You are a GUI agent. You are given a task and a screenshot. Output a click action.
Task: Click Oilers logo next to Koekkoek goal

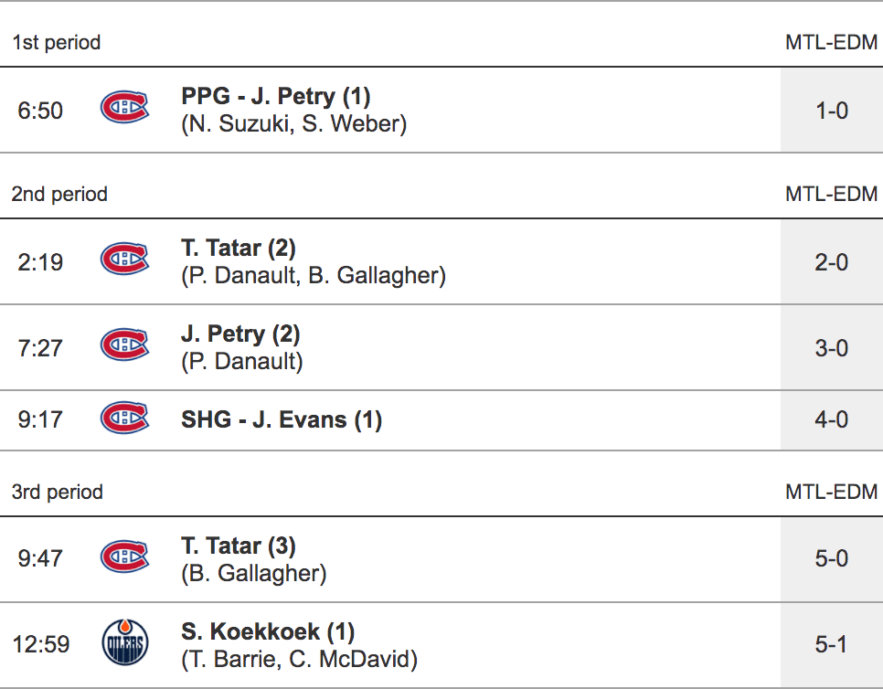pos(124,644)
